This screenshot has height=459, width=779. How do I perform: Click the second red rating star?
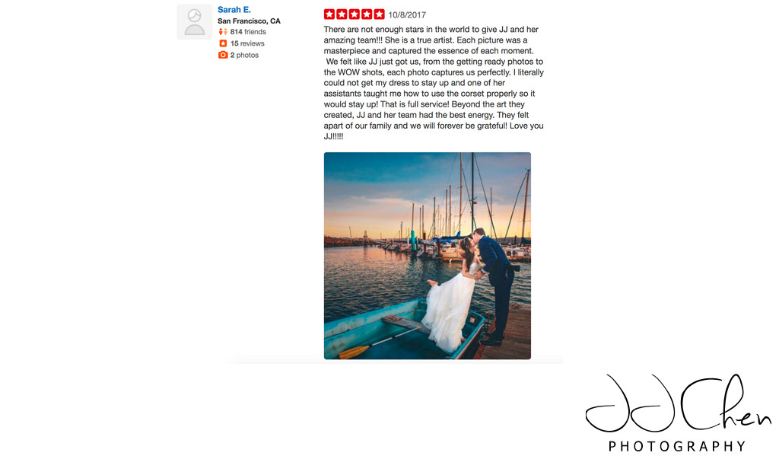[x=342, y=14]
